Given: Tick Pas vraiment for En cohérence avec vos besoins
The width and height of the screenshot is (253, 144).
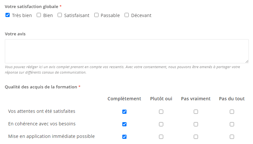Looking at the screenshot, I should [196, 124].
